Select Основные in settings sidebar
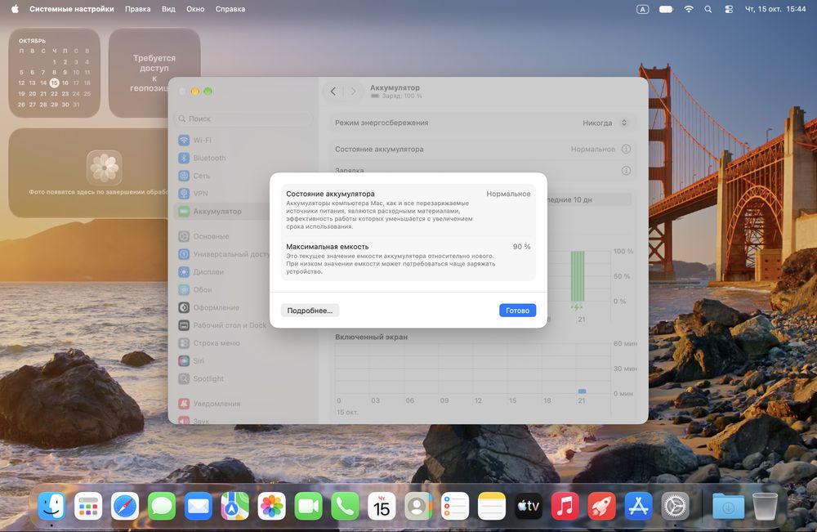817x532 pixels. click(x=243, y=236)
